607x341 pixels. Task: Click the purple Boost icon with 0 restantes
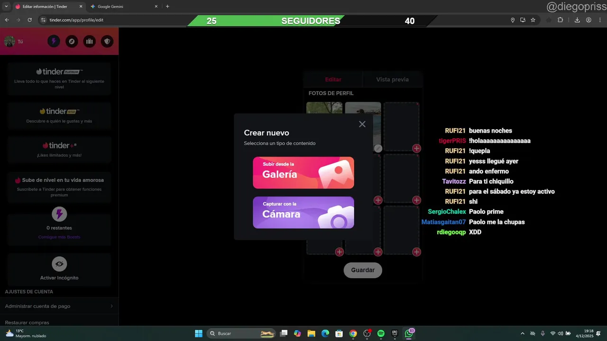(x=59, y=214)
